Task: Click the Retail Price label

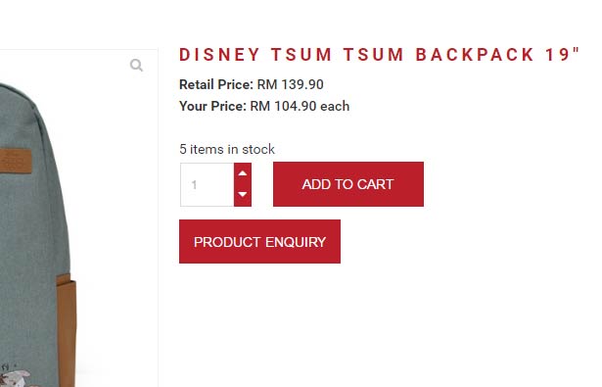Action: 216,84
